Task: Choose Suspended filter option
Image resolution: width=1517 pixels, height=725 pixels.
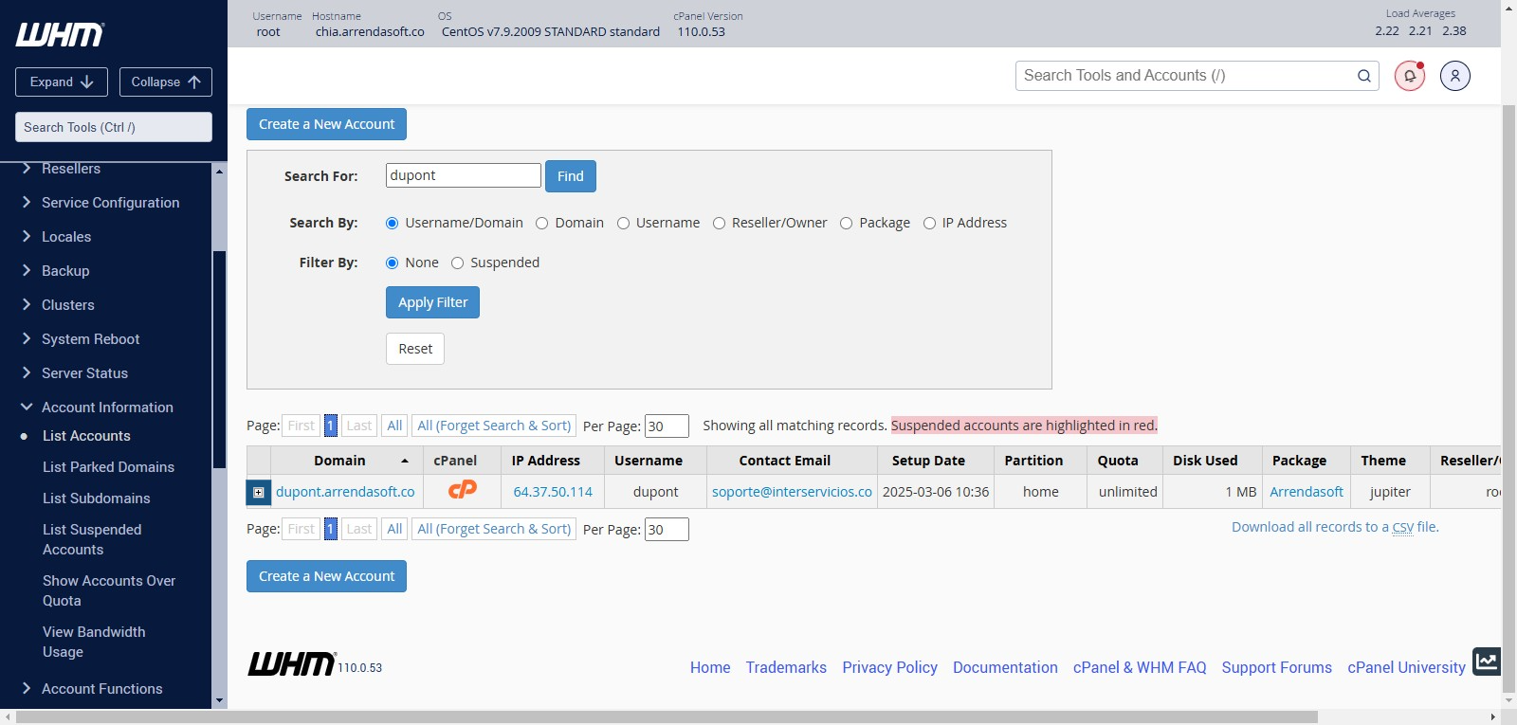Action: tap(457, 263)
